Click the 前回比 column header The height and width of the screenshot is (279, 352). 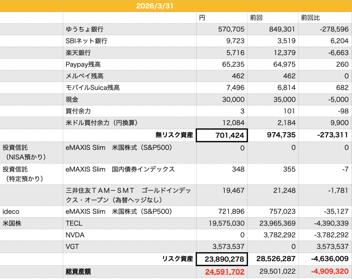[x=310, y=18]
